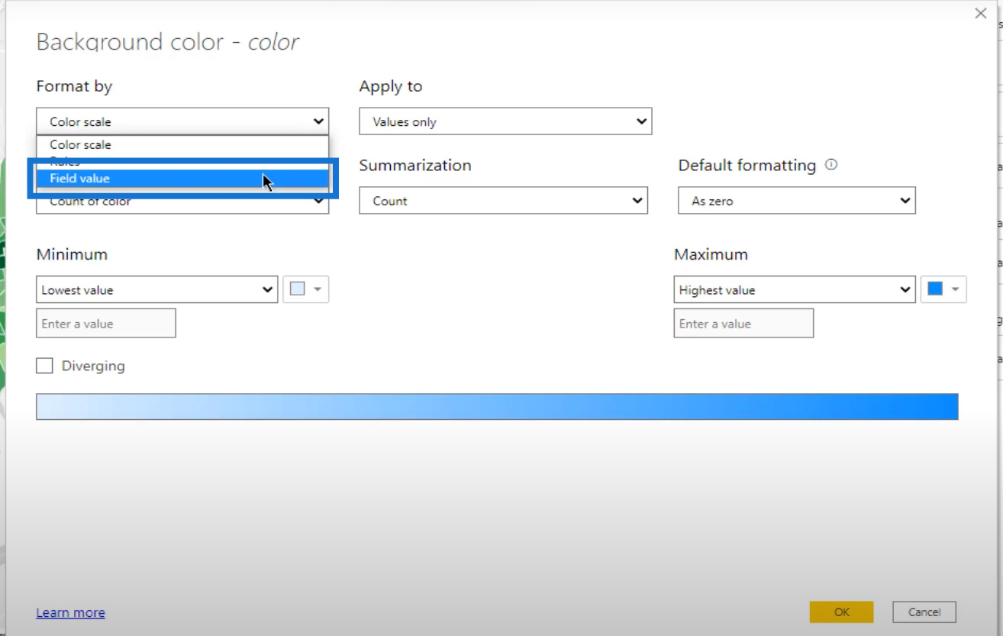Choose Field value from the list
Viewport: 1003px width, 636px height.
tap(182, 178)
